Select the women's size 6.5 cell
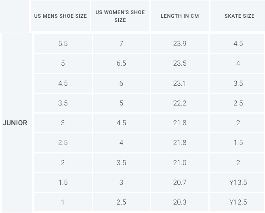 coord(121,63)
